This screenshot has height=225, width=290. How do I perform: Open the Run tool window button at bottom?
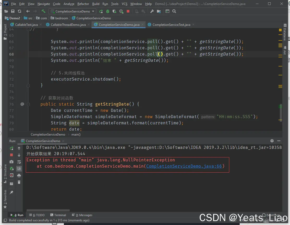tap(17, 215)
